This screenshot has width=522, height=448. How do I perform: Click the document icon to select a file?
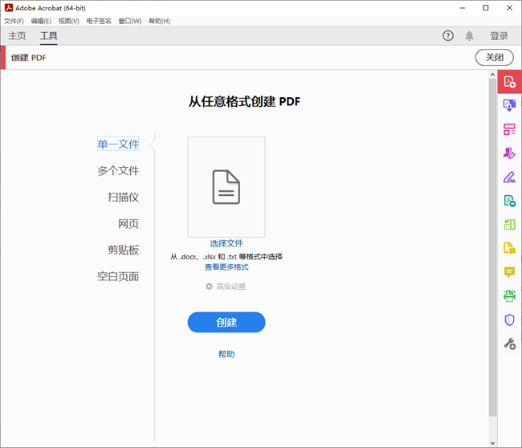pos(226,187)
